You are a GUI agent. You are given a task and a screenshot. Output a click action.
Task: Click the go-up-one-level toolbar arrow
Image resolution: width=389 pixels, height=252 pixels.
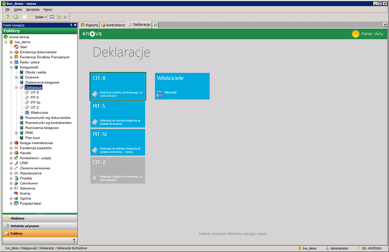[8, 17]
